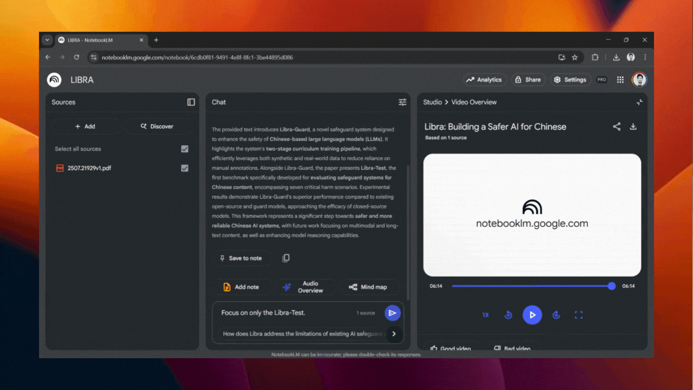Open chat configuration sliders icon
The height and width of the screenshot is (390, 693).
402,102
